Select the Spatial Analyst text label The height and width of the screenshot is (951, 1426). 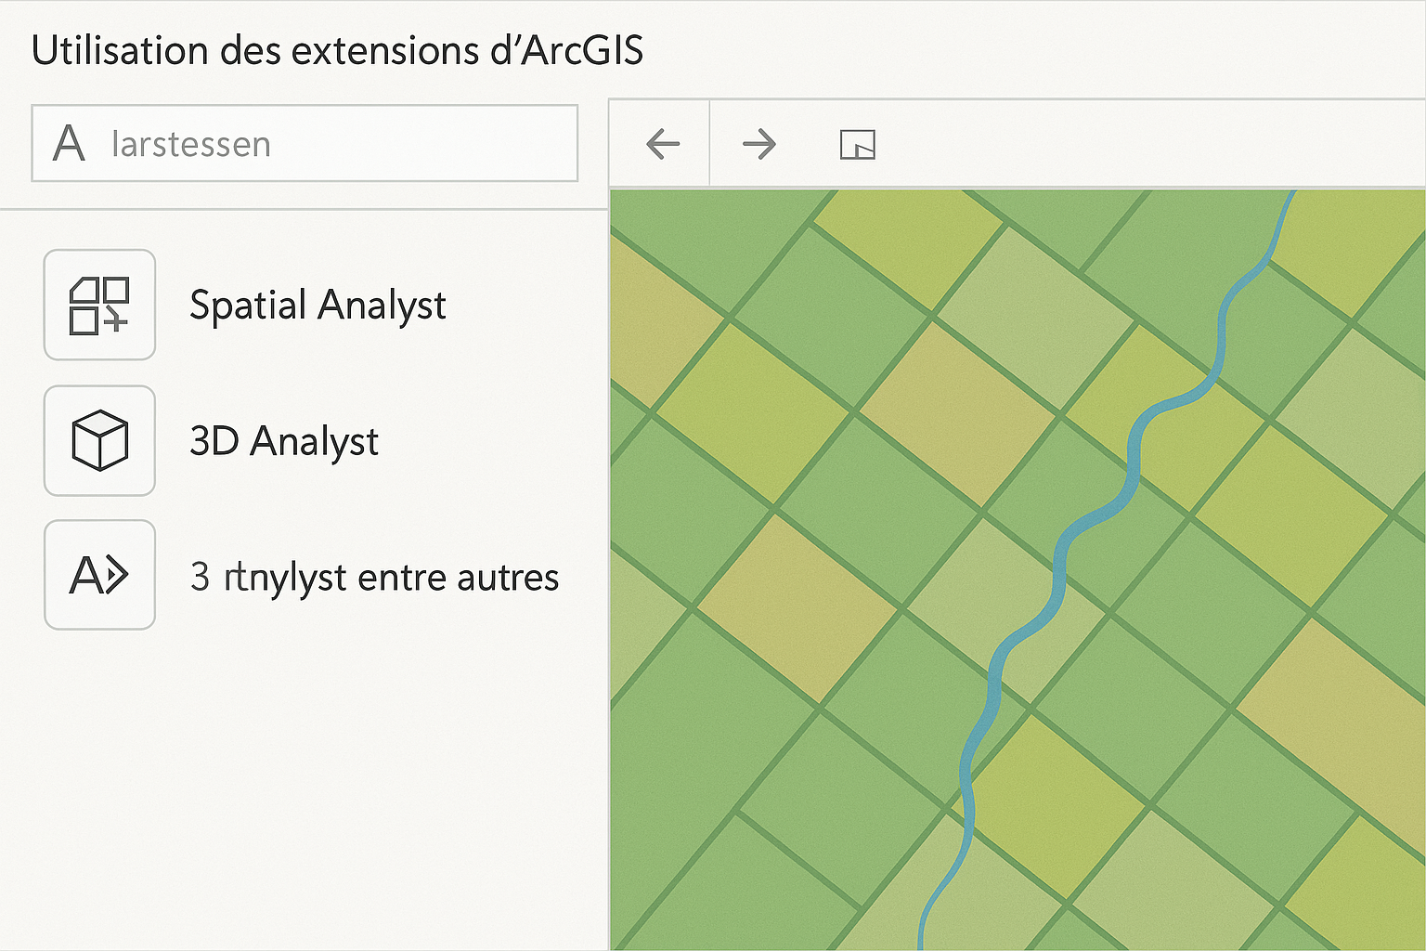[x=318, y=306]
